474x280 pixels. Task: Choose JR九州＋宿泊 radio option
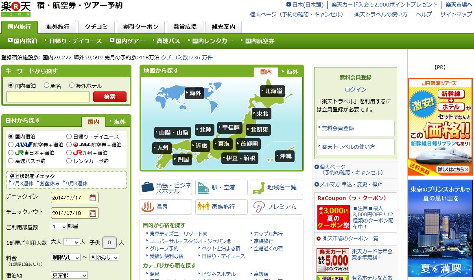69,153
